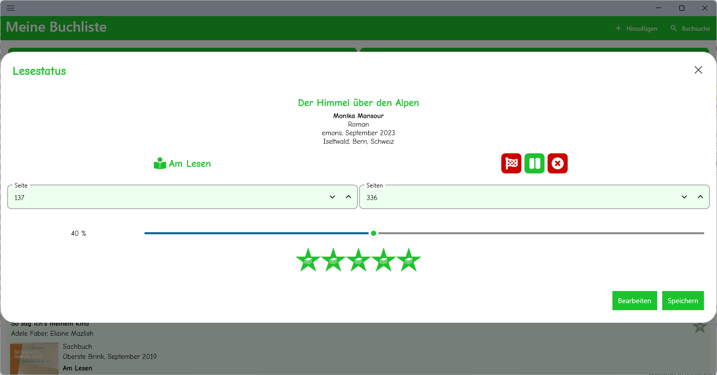Rate book four stars
The height and width of the screenshot is (375, 717).
click(x=384, y=260)
